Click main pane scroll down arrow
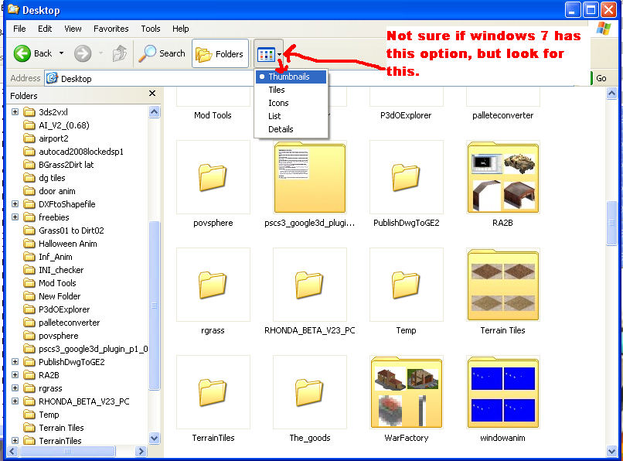The image size is (623, 461). point(611,451)
